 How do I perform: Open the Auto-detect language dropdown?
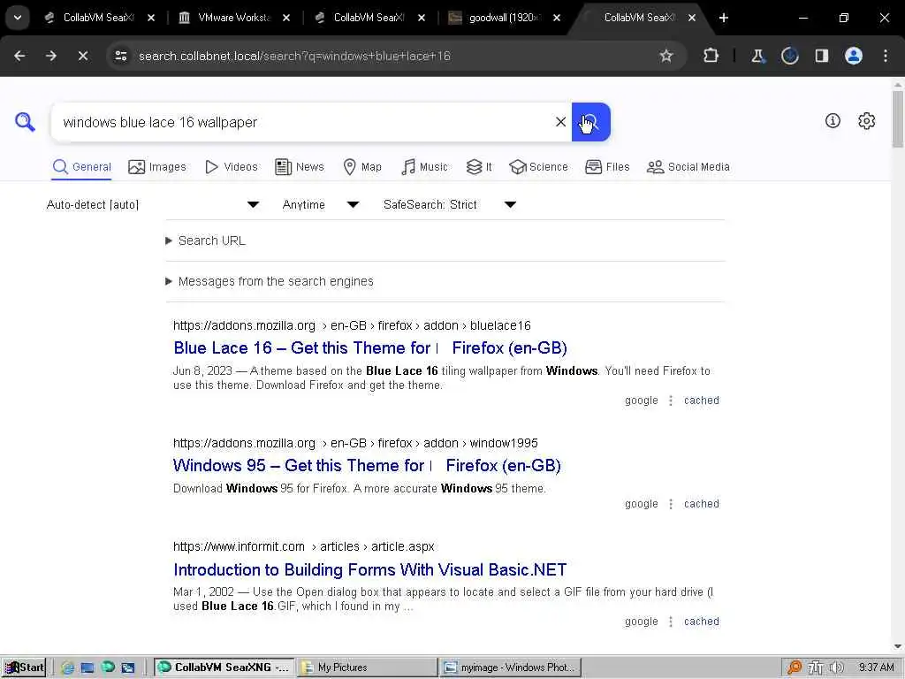153,204
